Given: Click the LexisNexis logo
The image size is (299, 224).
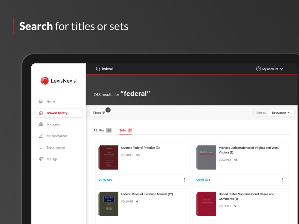Looking at the screenshot, I should tap(58, 81).
